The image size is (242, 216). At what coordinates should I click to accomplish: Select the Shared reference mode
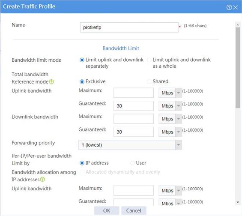149,81
